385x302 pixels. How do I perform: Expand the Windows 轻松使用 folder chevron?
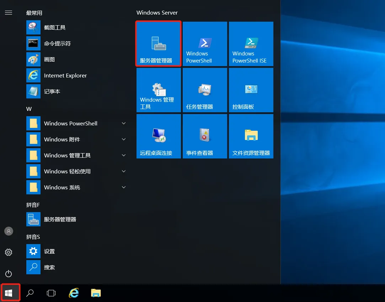pyautogui.click(x=124, y=171)
